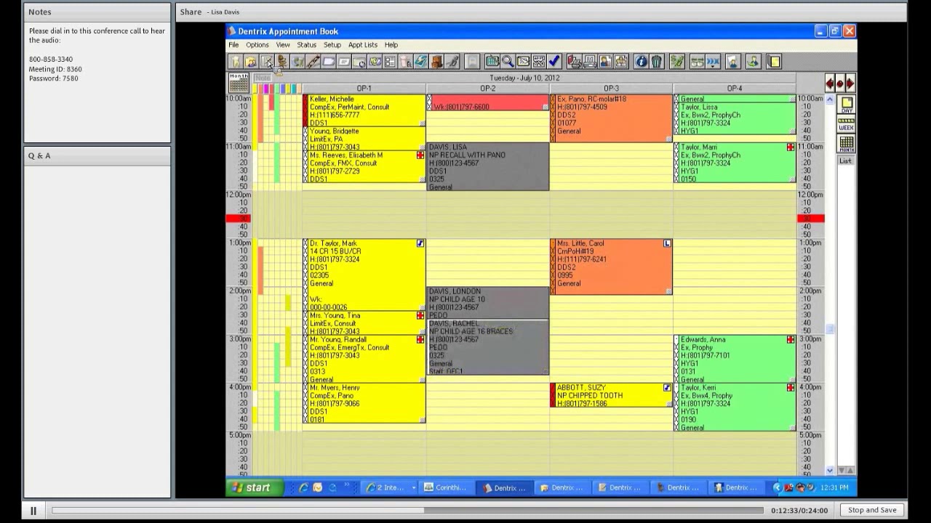Click medical alert cross on Ms. Reeves appointment
The image size is (931, 523).
(x=420, y=155)
